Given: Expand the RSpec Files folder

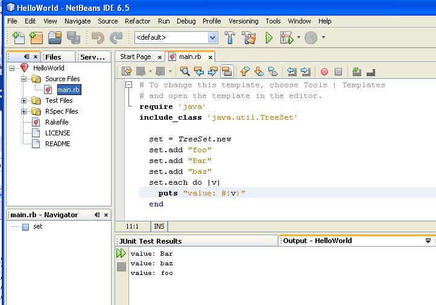Looking at the screenshot, I should 24,111.
